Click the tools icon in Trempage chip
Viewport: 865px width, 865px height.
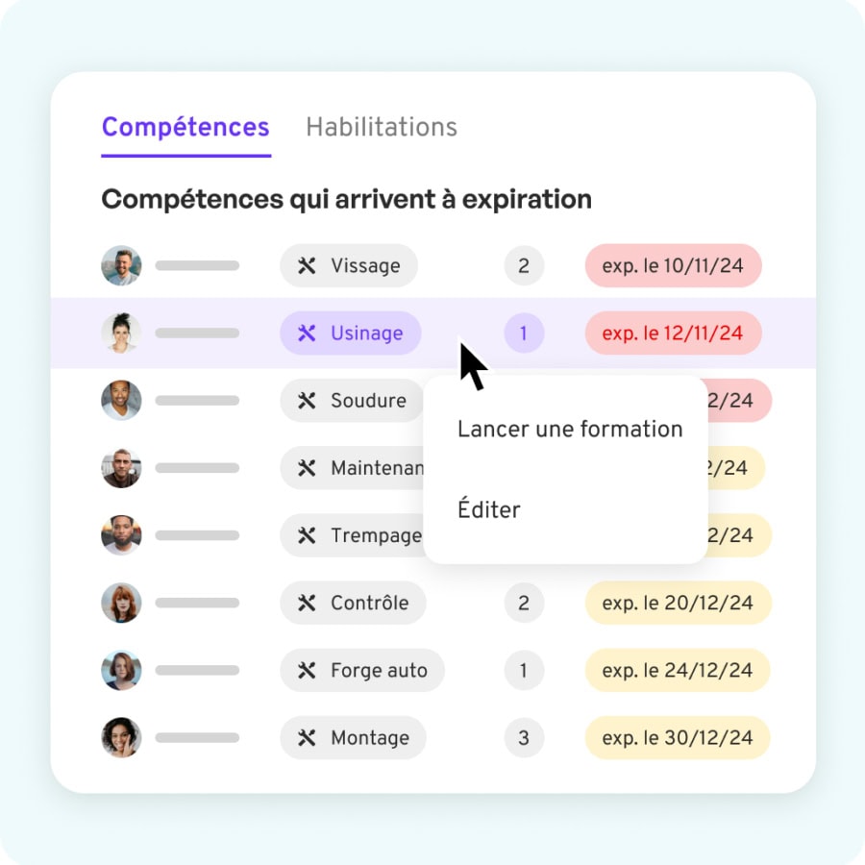click(x=307, y=535)
